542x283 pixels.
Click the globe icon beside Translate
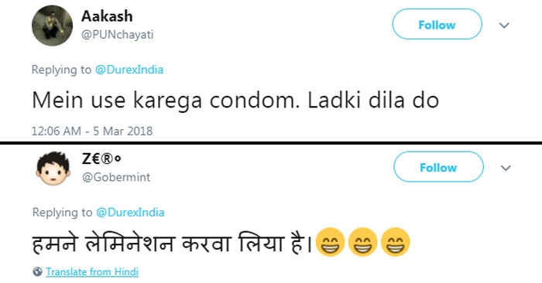pos(37,271)
